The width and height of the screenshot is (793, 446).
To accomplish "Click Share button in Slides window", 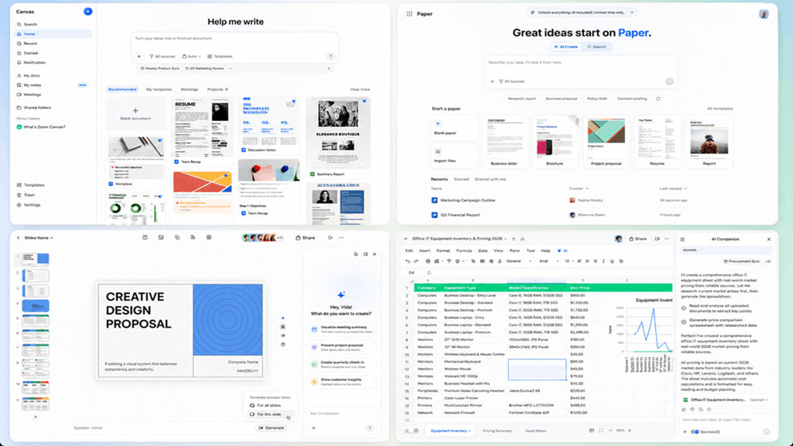I will pyautogui.click(x=305, y=238).
